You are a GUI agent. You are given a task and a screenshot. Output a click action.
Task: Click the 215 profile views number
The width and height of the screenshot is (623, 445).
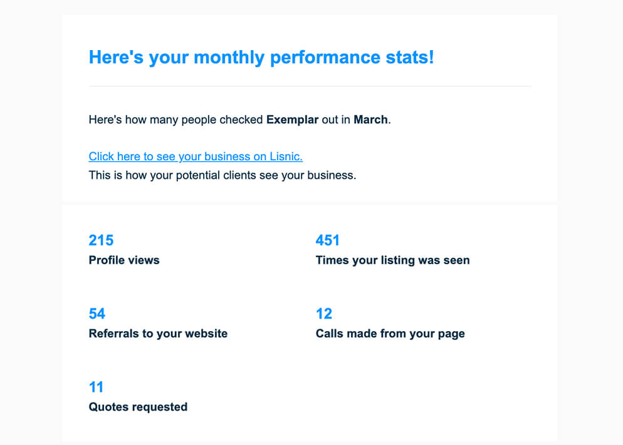click(x=101, y=240)
